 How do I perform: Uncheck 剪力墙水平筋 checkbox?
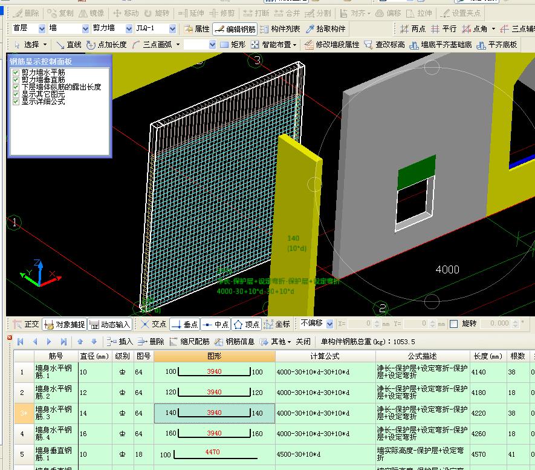click(16, 73)
